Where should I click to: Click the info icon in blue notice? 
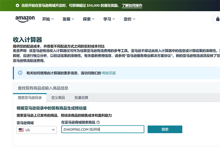coord(20,73)
